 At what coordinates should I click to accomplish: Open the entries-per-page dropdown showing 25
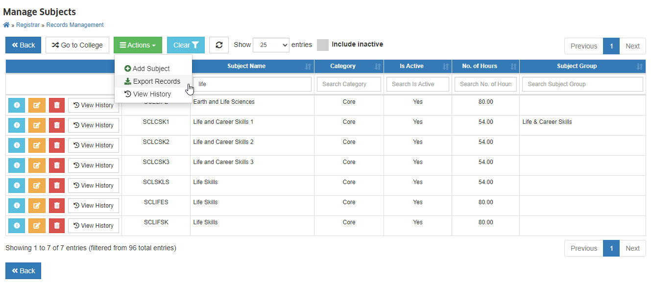pos(271,45)
